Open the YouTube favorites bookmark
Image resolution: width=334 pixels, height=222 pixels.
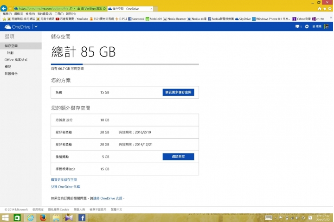tap(72, 19)
